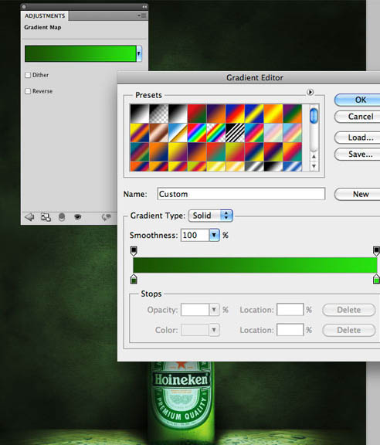Click the Name field containing Custom
This screenshot has width=380, height=445.
(x=241, y=194)
